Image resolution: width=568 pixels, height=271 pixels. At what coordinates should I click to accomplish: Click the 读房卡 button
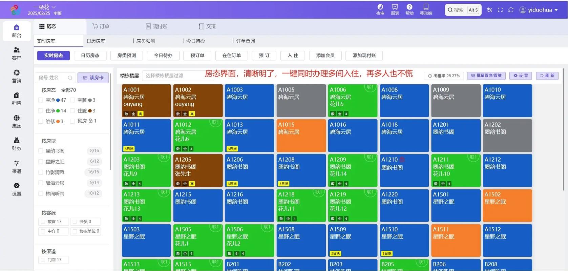pyautogui.click(x=93, y=78)
